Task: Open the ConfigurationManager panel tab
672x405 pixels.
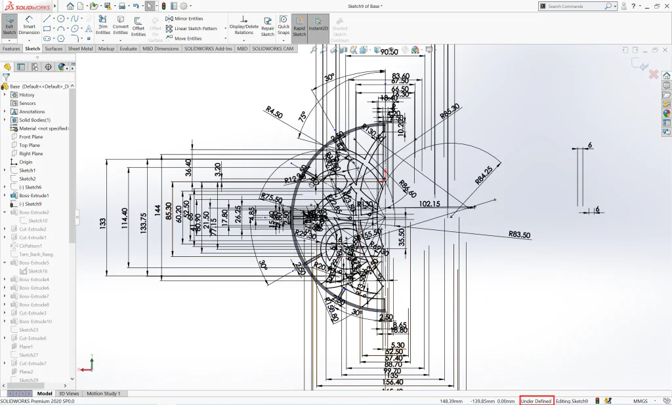Action: coord(34,67)
